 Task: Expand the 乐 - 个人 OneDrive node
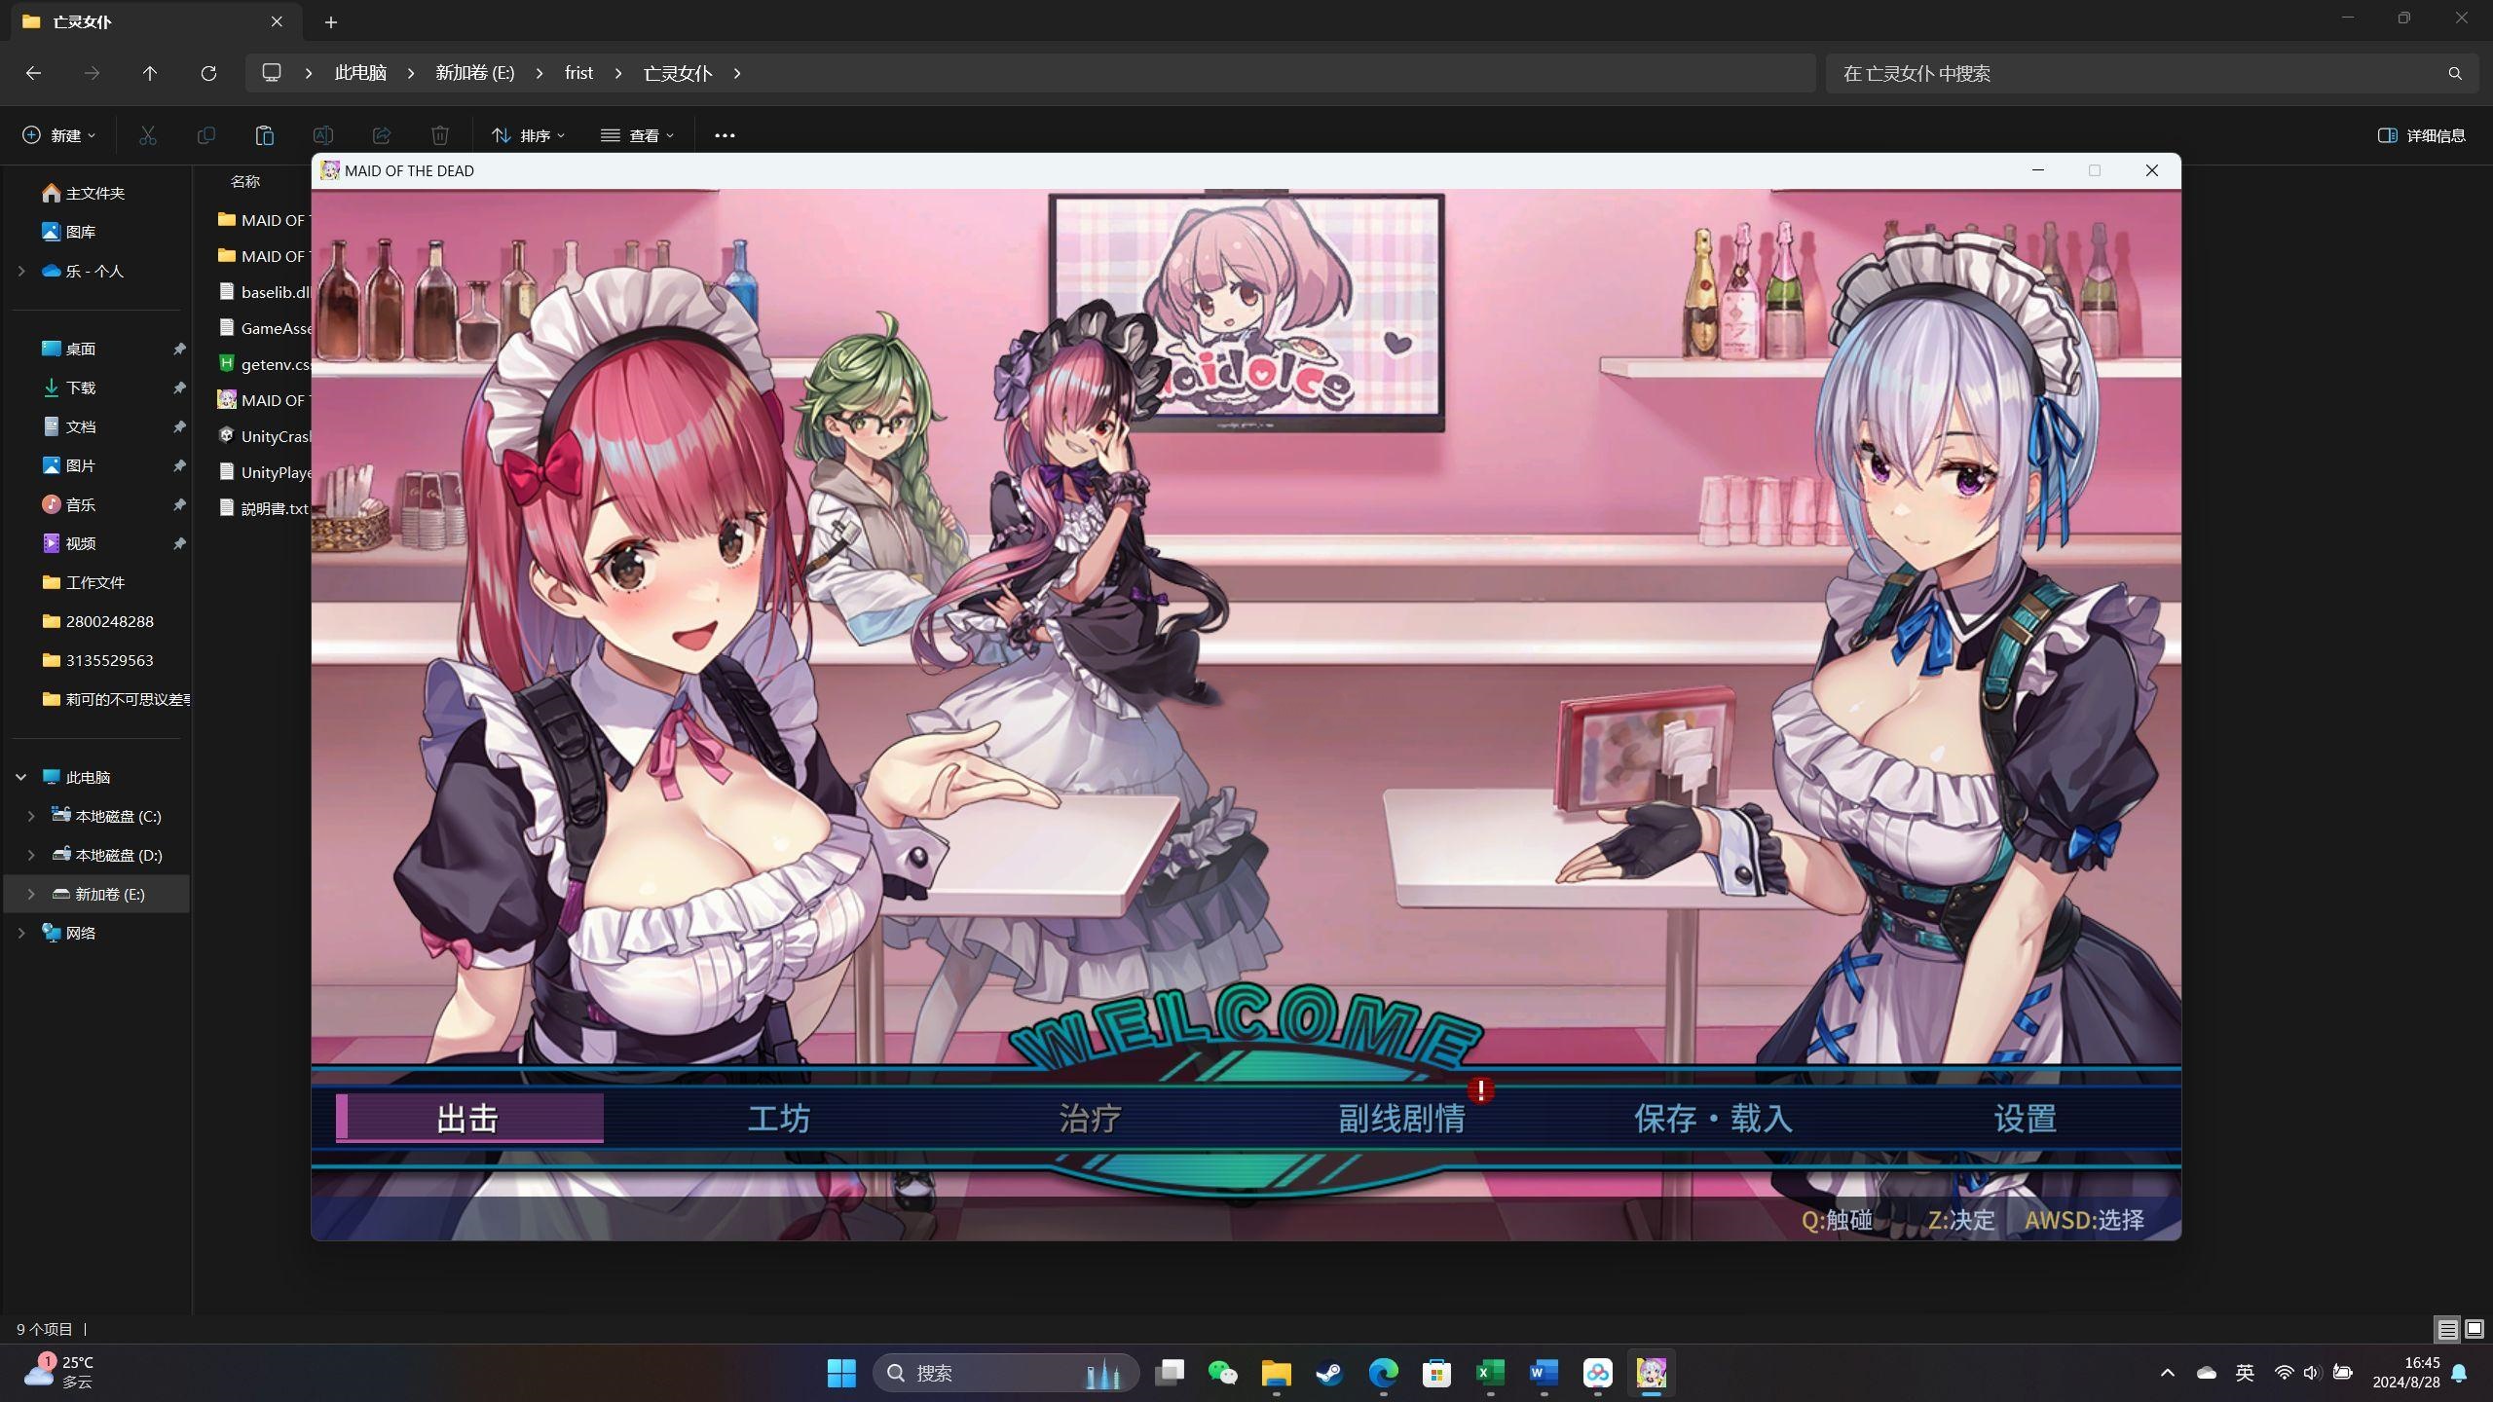pyautogui.click(x=21, y=271)
